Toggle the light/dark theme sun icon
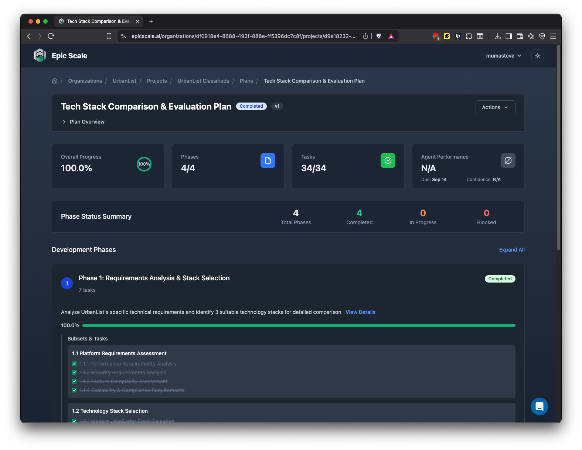 pos(538,56)
